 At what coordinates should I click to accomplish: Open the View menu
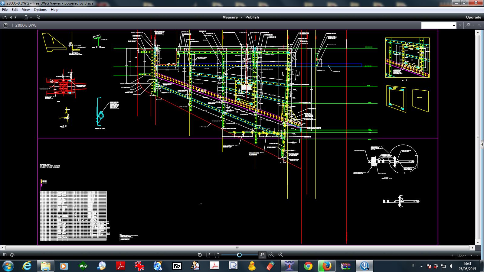pyautogui.click(x=26, y=10)
